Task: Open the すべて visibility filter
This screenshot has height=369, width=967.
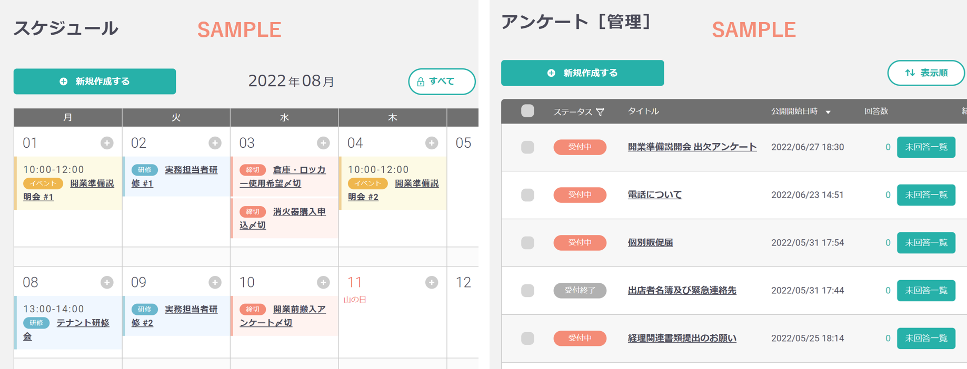Action: pos(442,81)
